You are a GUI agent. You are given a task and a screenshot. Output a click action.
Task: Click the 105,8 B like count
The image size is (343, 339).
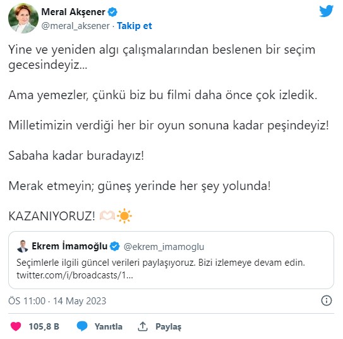(x=44, y=326)
